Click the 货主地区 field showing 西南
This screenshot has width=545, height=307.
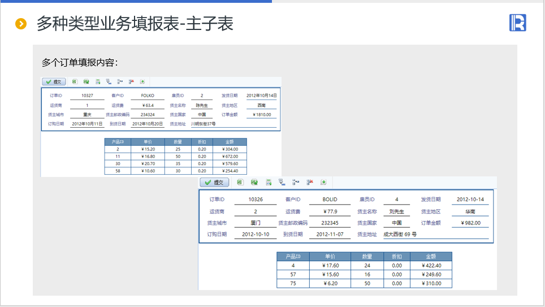(261, 105)
